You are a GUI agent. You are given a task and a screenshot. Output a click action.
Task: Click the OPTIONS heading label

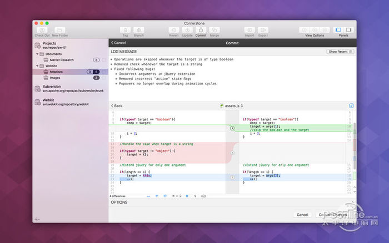[x=119, y=202]
